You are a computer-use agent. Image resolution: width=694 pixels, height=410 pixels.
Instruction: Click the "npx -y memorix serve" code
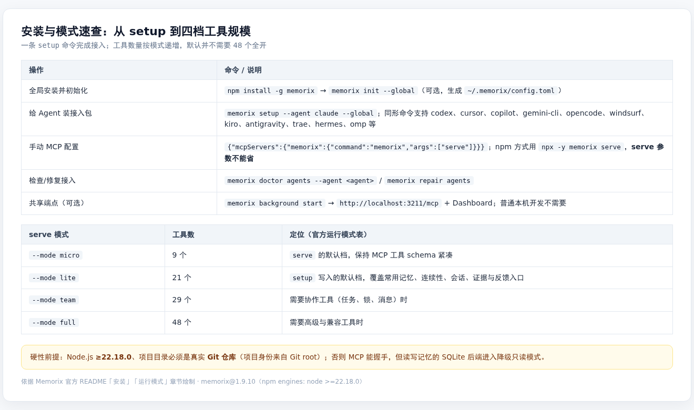tap(581, 147)
